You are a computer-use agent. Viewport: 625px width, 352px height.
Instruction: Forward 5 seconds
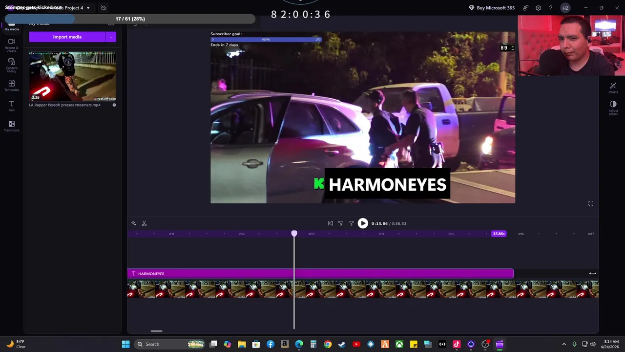pyautogui.click(x=351, y=223)
